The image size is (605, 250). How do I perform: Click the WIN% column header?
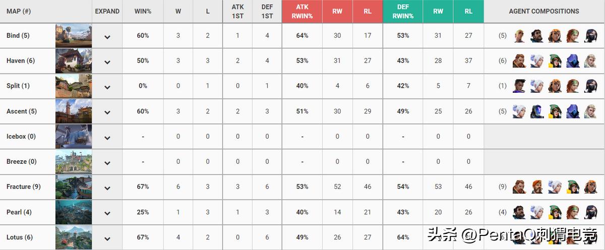pyautogui.click(x=143, y=11)
